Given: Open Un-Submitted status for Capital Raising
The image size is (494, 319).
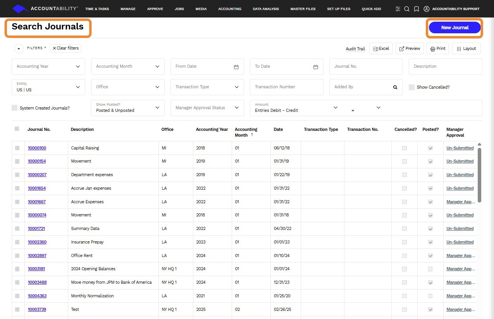Looking at the screenshot, I should [x=460, y=148].
